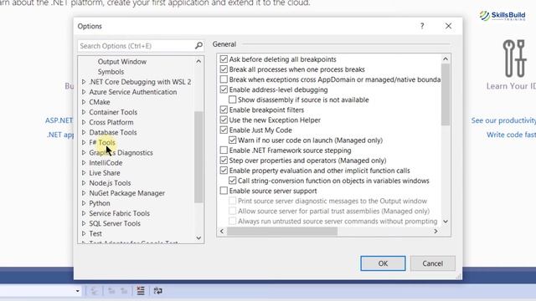Close the Options dialog with X

point(448,26)
